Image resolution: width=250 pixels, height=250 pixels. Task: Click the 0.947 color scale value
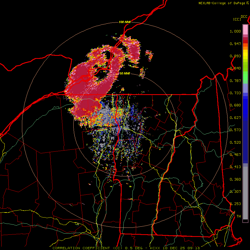235,44
